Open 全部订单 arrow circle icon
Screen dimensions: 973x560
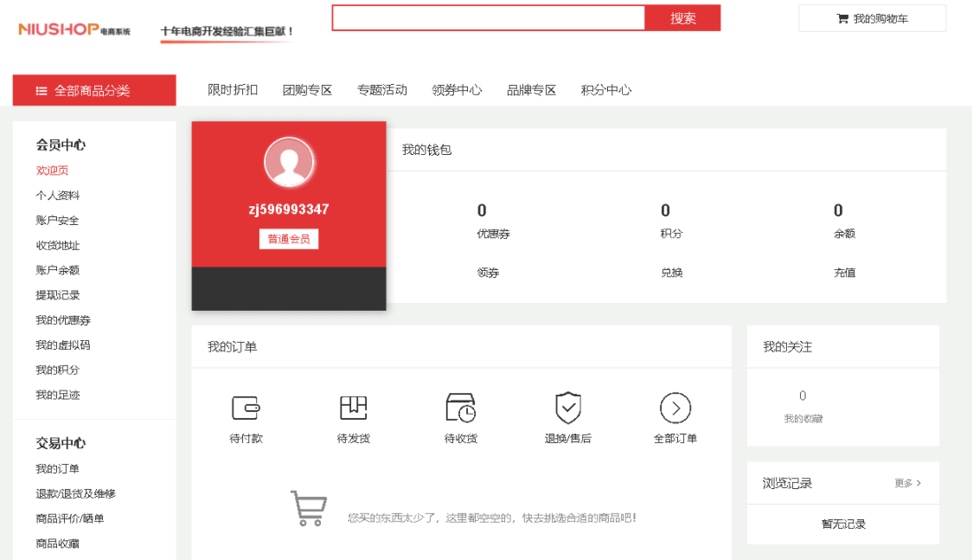(x=675, y=408)
